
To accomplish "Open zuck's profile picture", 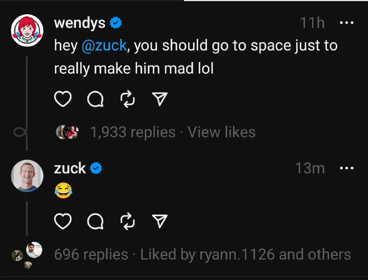I will [27, 176].
